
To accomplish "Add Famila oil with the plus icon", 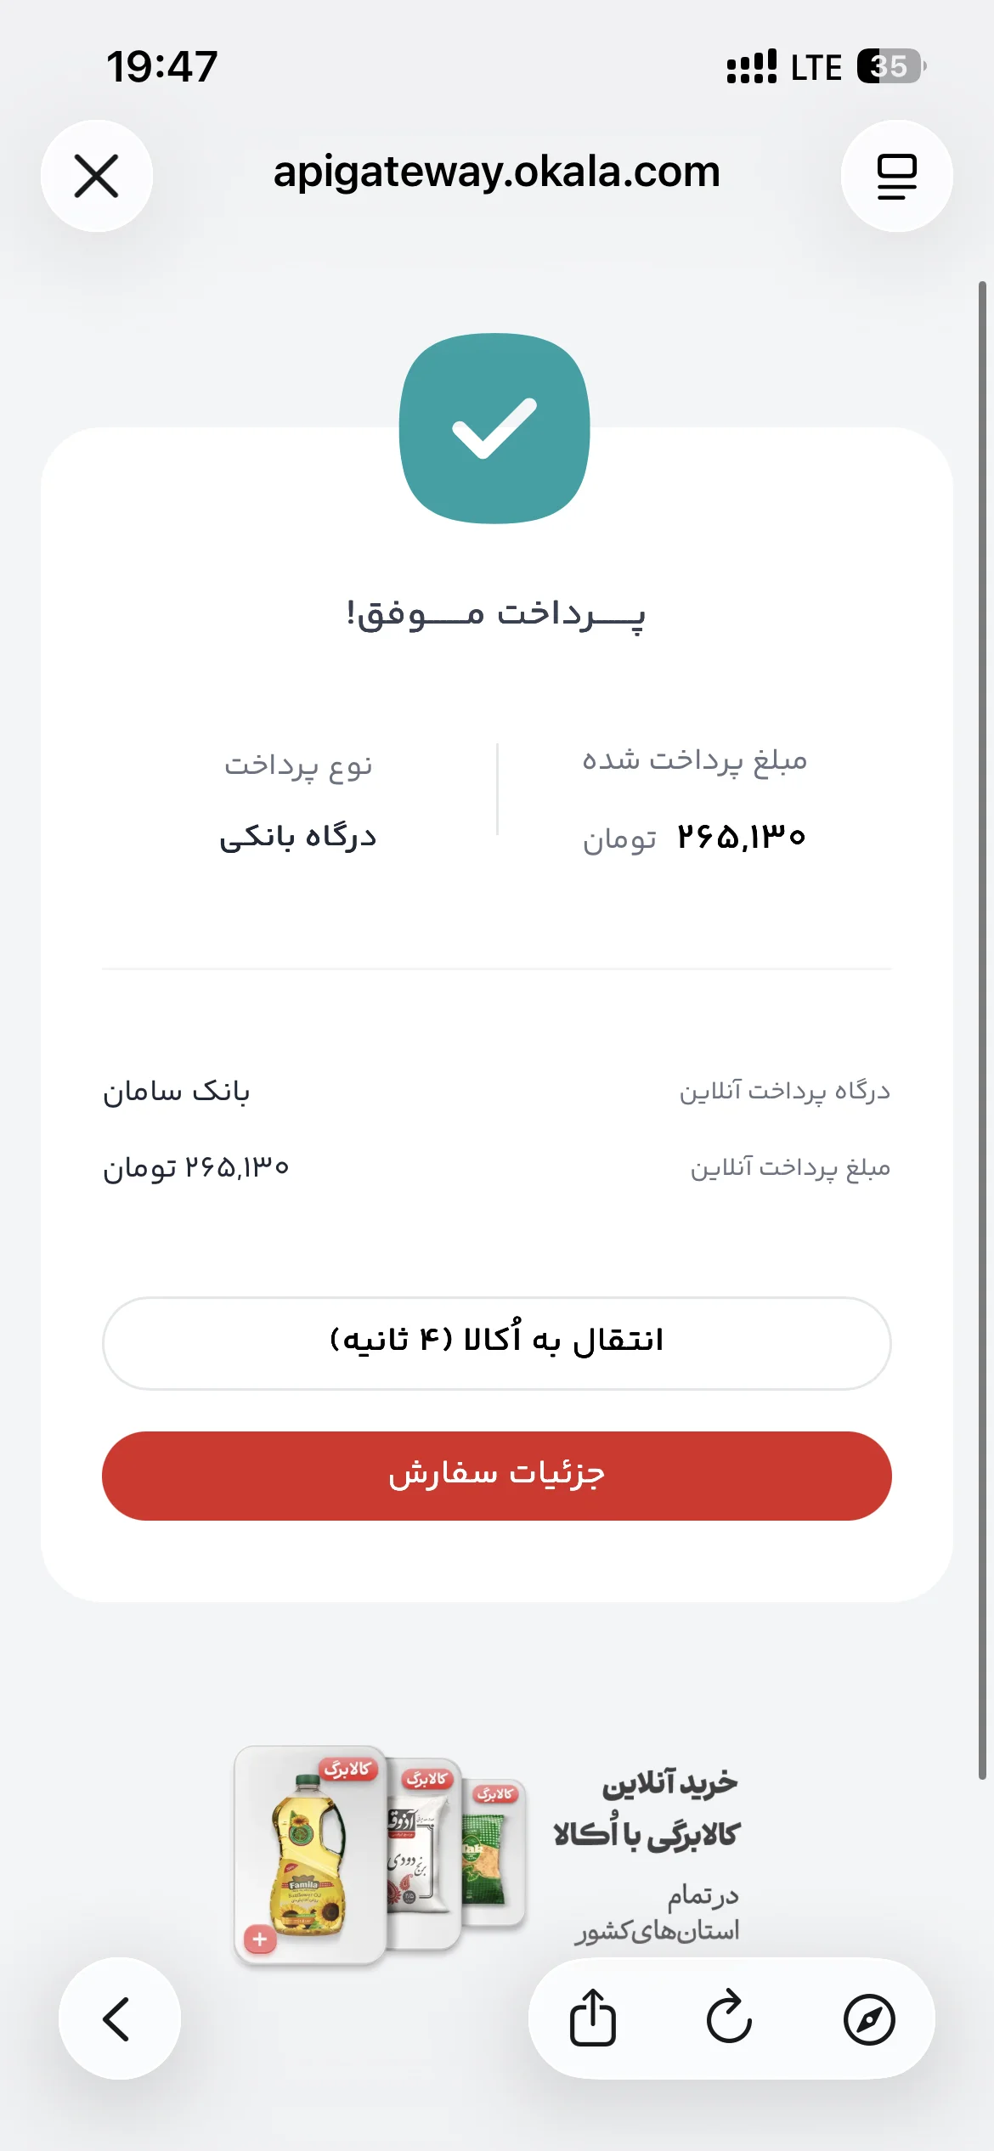I will 260,1939.
